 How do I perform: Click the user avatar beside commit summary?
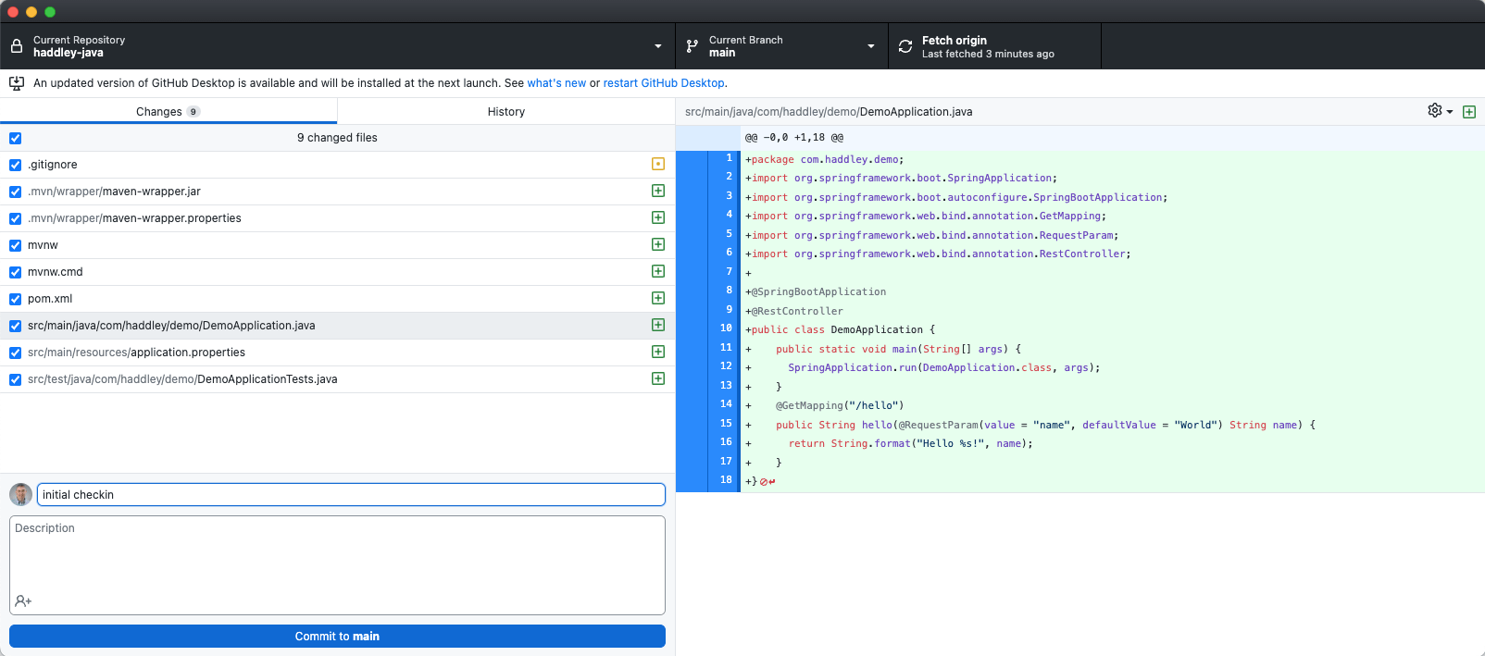[x=20, y=495]
